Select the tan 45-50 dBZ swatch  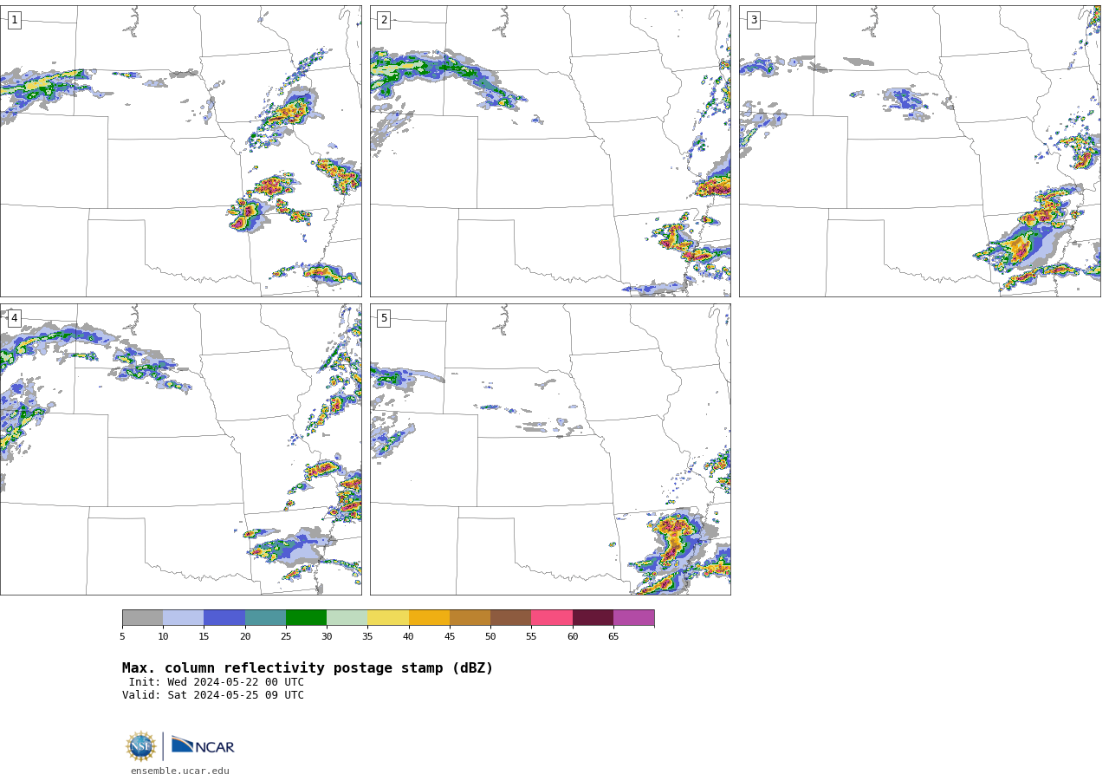coord(470,618)
